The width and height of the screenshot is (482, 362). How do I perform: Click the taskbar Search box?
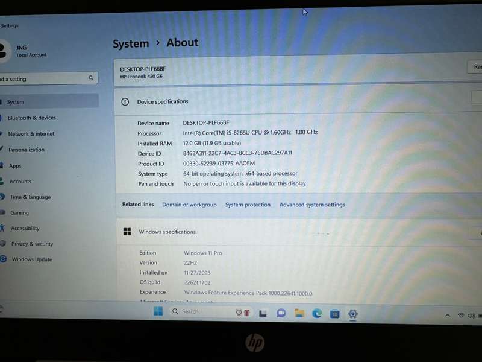tap(210, 312)
